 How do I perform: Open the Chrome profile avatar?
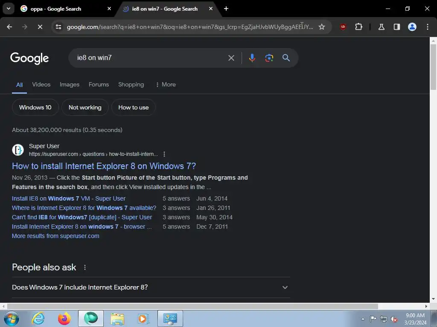(x=412, y=27)
